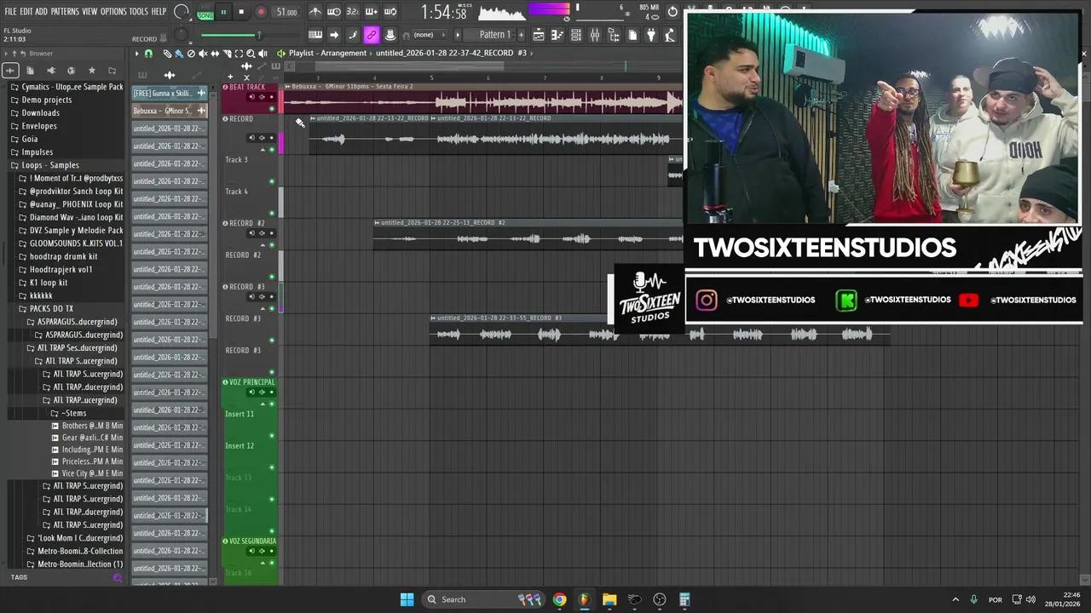
Task: Select the Slip editing tool in the playlist
Action: tap(215, 53)
